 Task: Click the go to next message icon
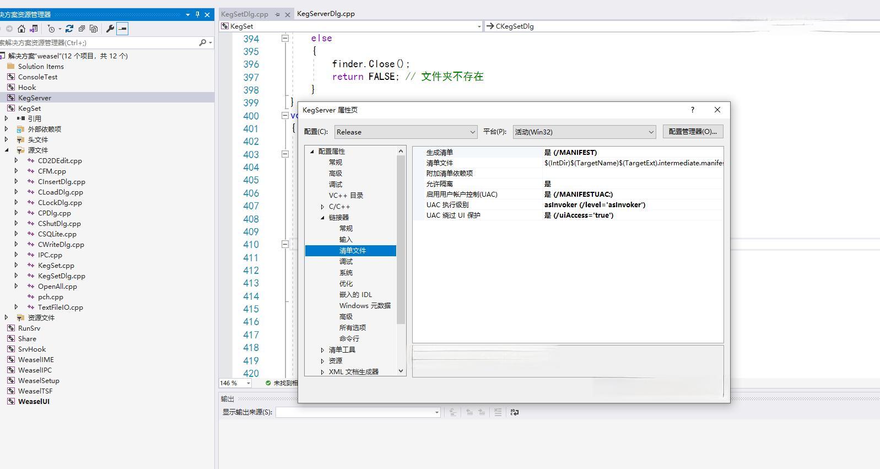pyautogui.click(x=482, y=412)
